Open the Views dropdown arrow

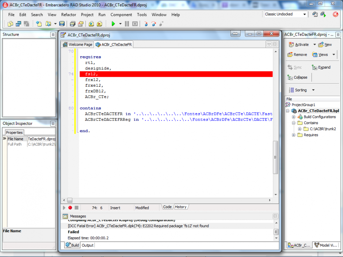tap(333, 55)
